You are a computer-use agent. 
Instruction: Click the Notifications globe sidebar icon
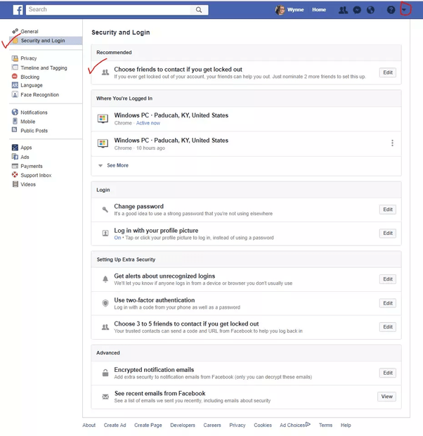tap(15, 112)
